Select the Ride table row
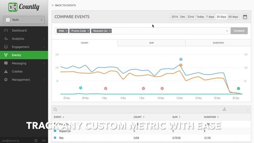The width and height of the screenshot is (254, 143). pyautogui.click(x=151, y=138)
